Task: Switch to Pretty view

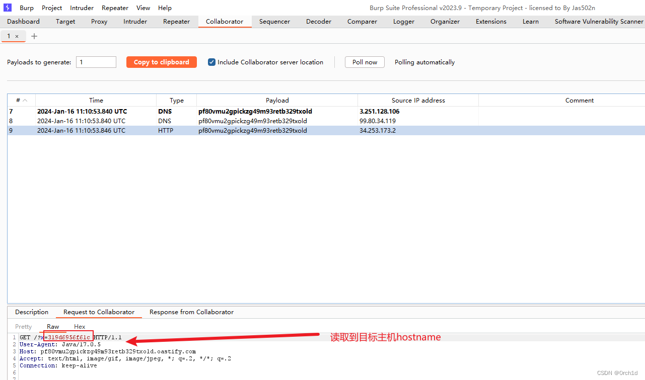Action: (24, 327)
